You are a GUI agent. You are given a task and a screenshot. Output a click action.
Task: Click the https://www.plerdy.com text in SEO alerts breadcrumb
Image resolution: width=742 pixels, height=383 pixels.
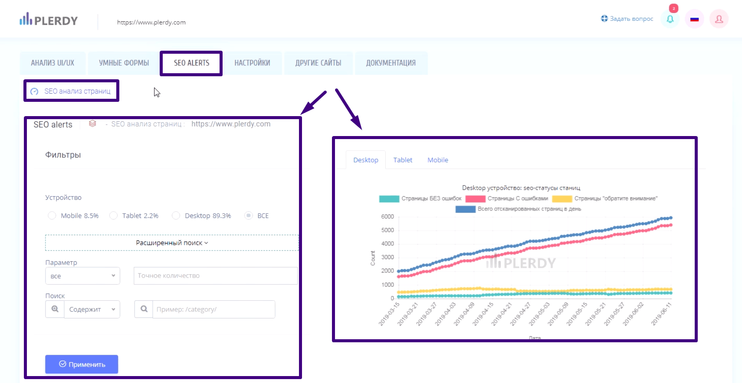[x=231, y=124]
